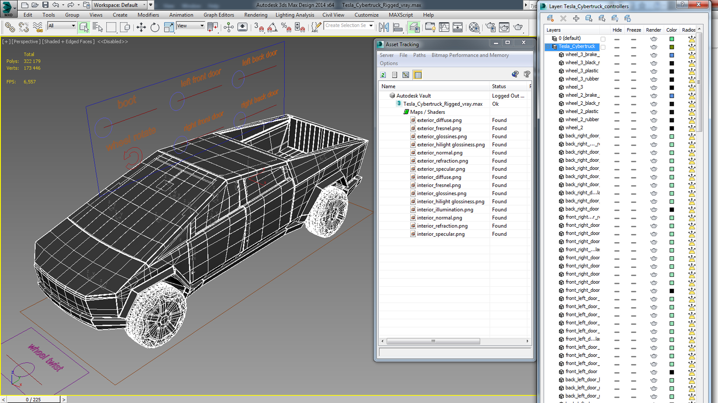Open the Rendering menu

(256, 15)
